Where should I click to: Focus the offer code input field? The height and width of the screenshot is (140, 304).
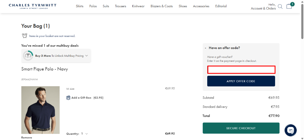[x=241, y=70]
